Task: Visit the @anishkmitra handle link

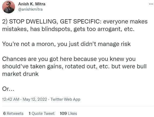Action: tap(30, 9)
